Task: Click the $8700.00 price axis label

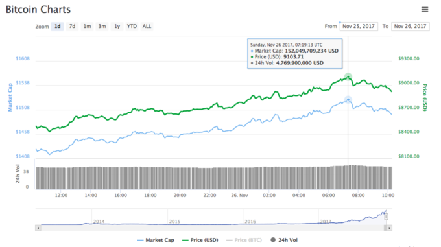Action: [409, 108]
